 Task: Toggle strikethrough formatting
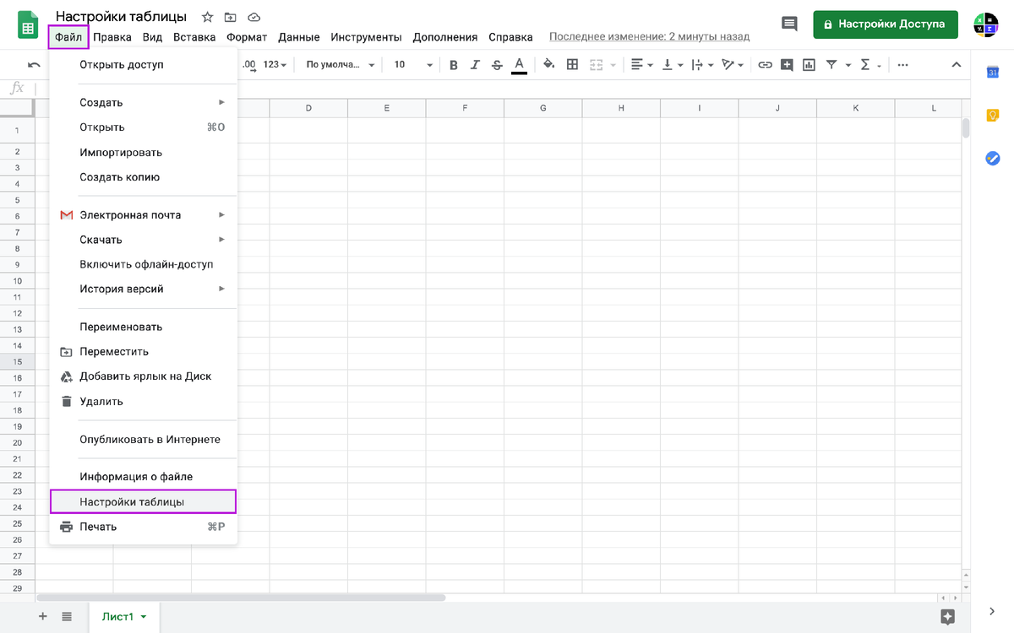(497, 65)
